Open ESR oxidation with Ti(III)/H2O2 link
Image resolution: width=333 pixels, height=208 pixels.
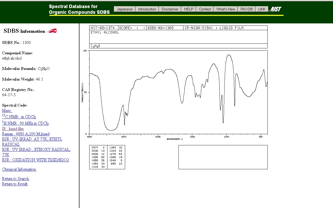point(35,160)
